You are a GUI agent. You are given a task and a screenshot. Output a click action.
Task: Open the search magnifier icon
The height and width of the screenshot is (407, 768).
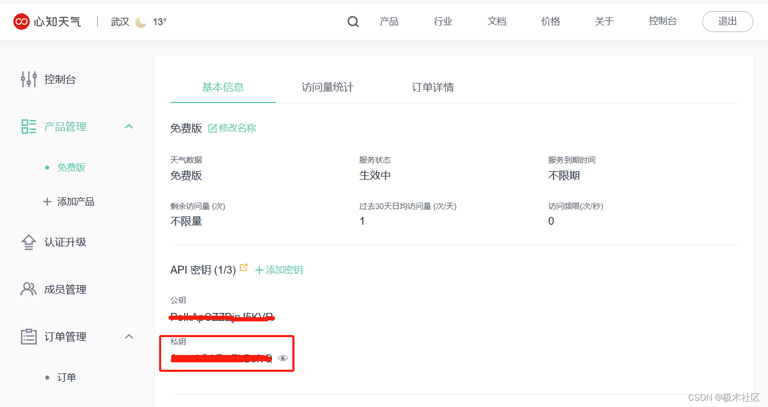(x=353, y=22)
